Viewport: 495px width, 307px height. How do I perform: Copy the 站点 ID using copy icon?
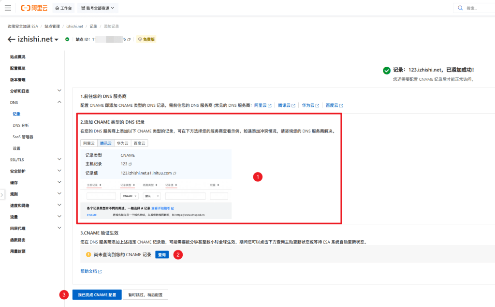130,39
